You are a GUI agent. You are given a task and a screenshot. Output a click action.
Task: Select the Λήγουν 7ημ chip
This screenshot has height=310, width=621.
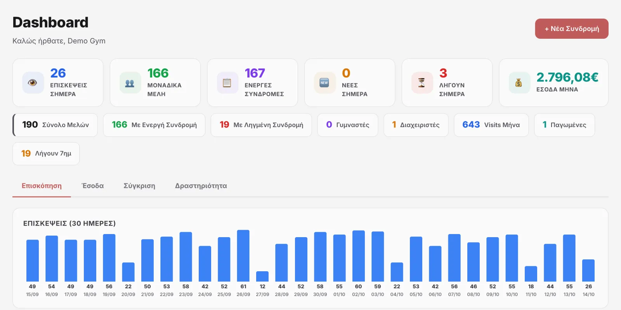(x=46, y=153)
